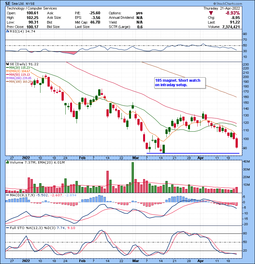Click the Technology / Computer Services sector text
The height and width of the screenshot is (264, 255).
click(x=32, y=8)
